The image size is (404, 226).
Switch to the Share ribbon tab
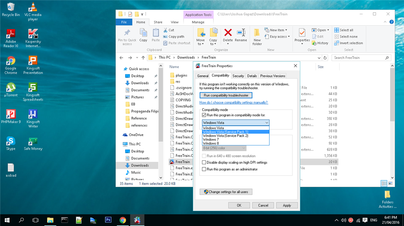coord(158,22)
